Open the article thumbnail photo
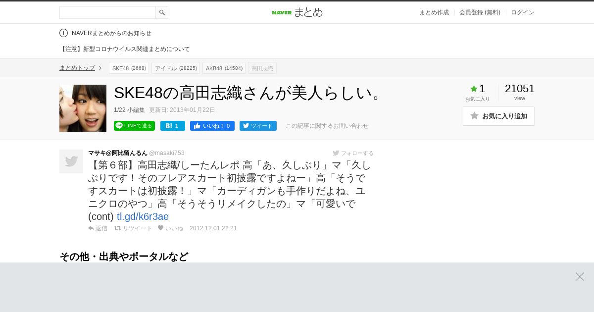This screenshot has height=312, width=594. [x=83, y=108]
